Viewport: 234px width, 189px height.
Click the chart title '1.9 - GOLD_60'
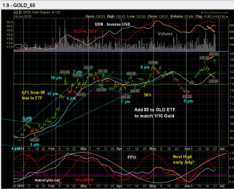click(19, 6)
